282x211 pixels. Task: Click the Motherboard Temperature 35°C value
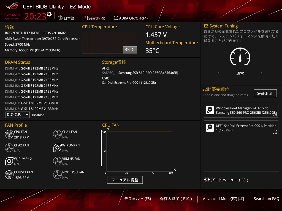[x=152, y=51]
